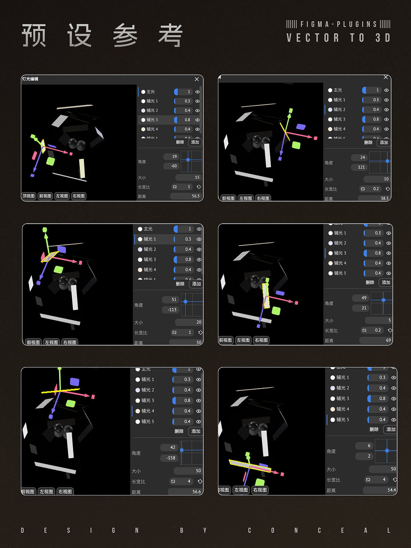Select 辅光 4 row in panel with angle 51
Image resolution: width=411 pixels, height=548 pixels.
pyautogui.click(x=168, y=270)
